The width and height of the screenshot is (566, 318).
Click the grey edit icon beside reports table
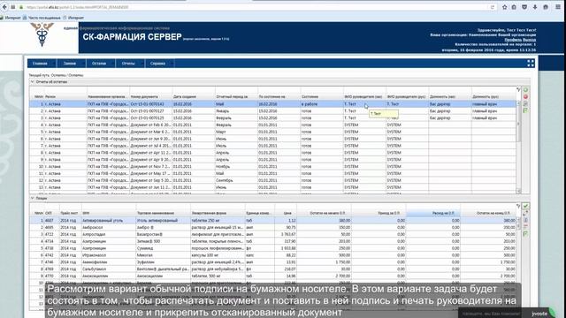pos(525,104)
